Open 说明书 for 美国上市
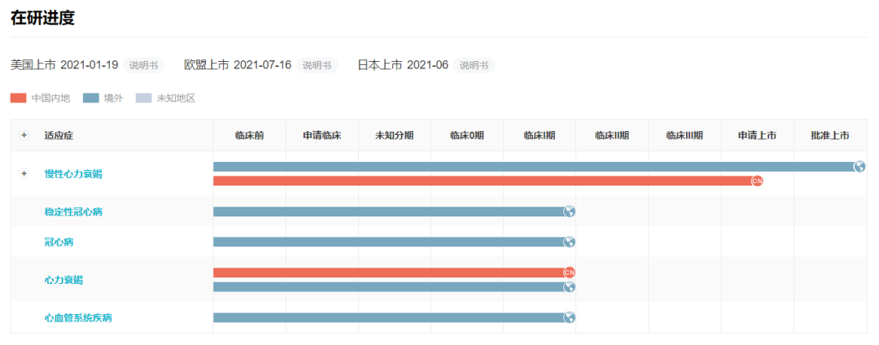 (143, 65)
